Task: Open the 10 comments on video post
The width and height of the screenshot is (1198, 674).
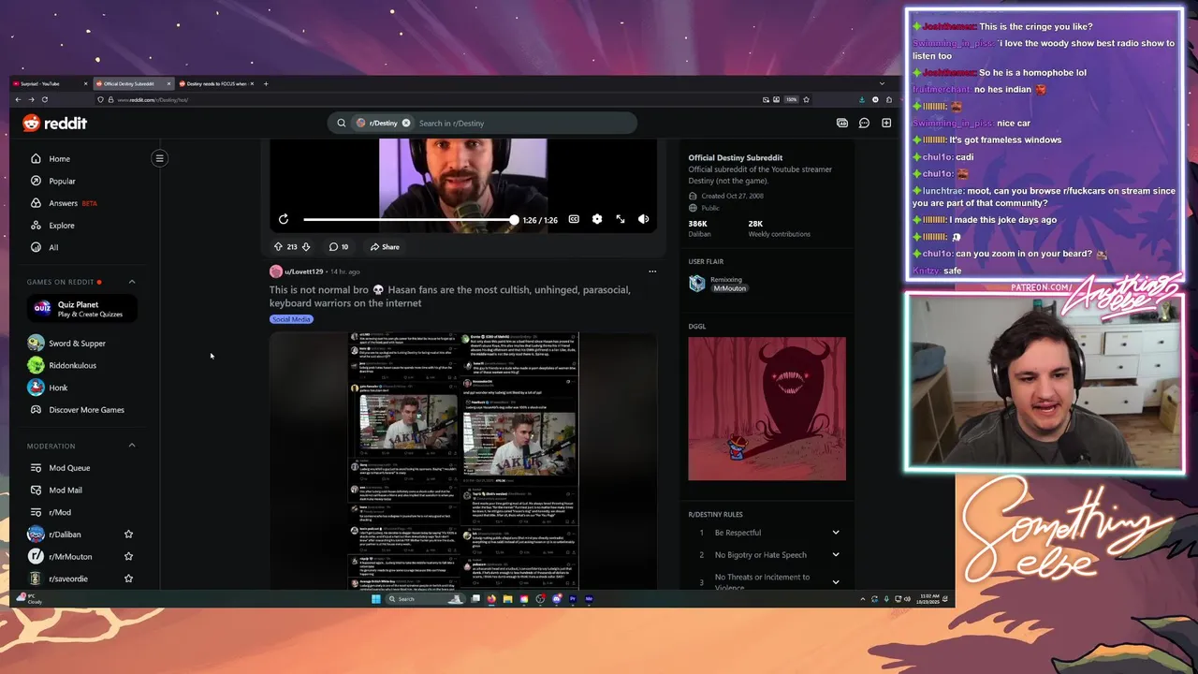Action: (x=339, y=247)
